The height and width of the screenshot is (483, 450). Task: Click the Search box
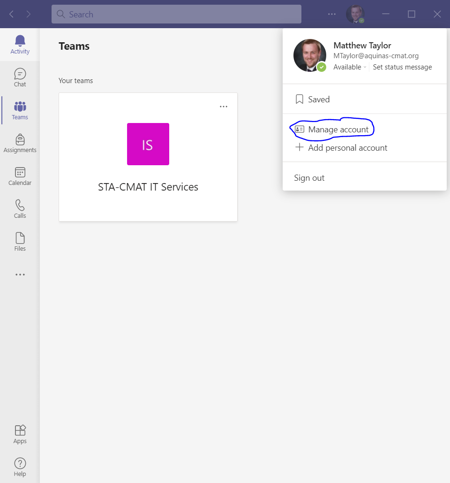[176, 14]
